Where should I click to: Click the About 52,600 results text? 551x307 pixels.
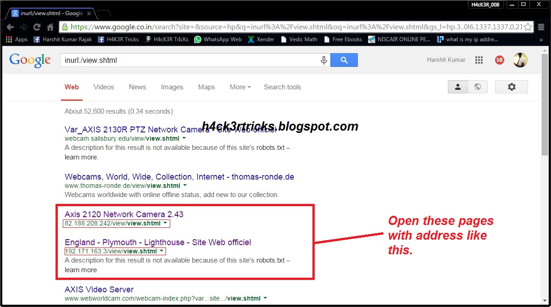point(119,111)
